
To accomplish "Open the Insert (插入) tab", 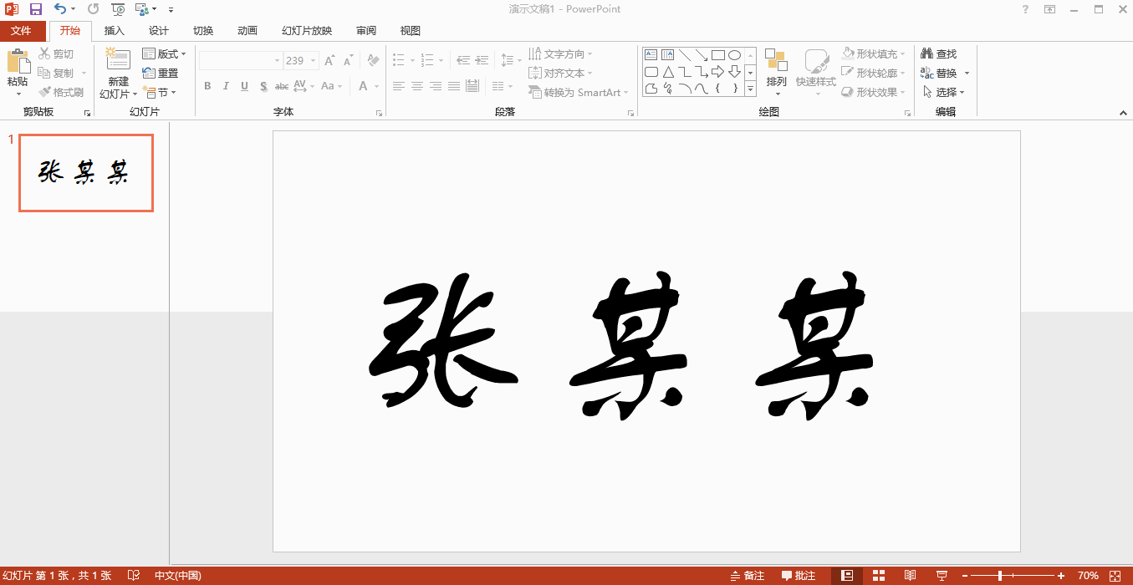I will (x=114, y=31).
